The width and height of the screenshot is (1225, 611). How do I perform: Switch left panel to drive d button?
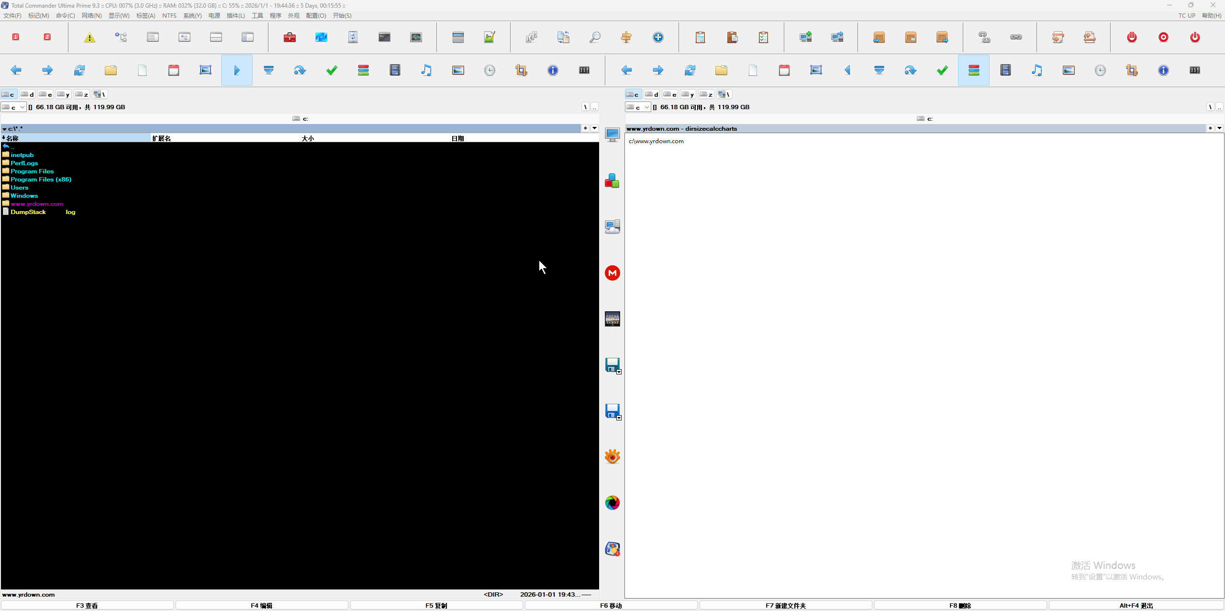click(x=27, y=94)
